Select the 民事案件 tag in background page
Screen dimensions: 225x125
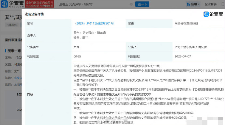click(12, 25)
